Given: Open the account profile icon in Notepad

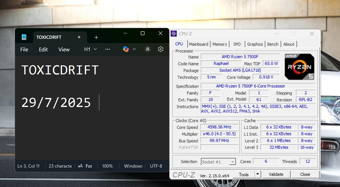Looking at the screenshot, I should (148, 49).
